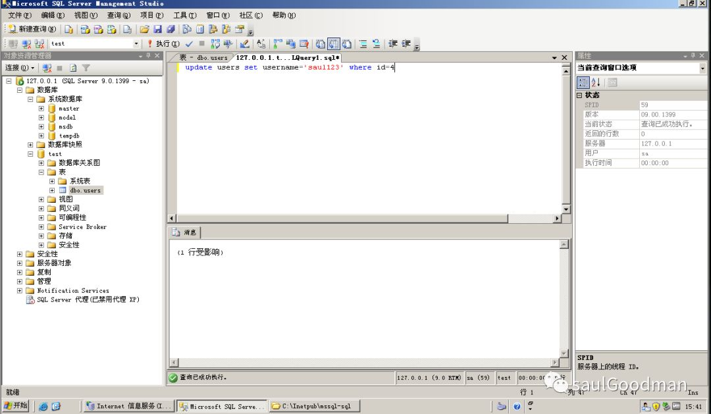Open C:\Inetpub\mssql-sql taskbar folder
Image resolution: width=711 pixels, height=414 pixels.
tap(314, 406)
